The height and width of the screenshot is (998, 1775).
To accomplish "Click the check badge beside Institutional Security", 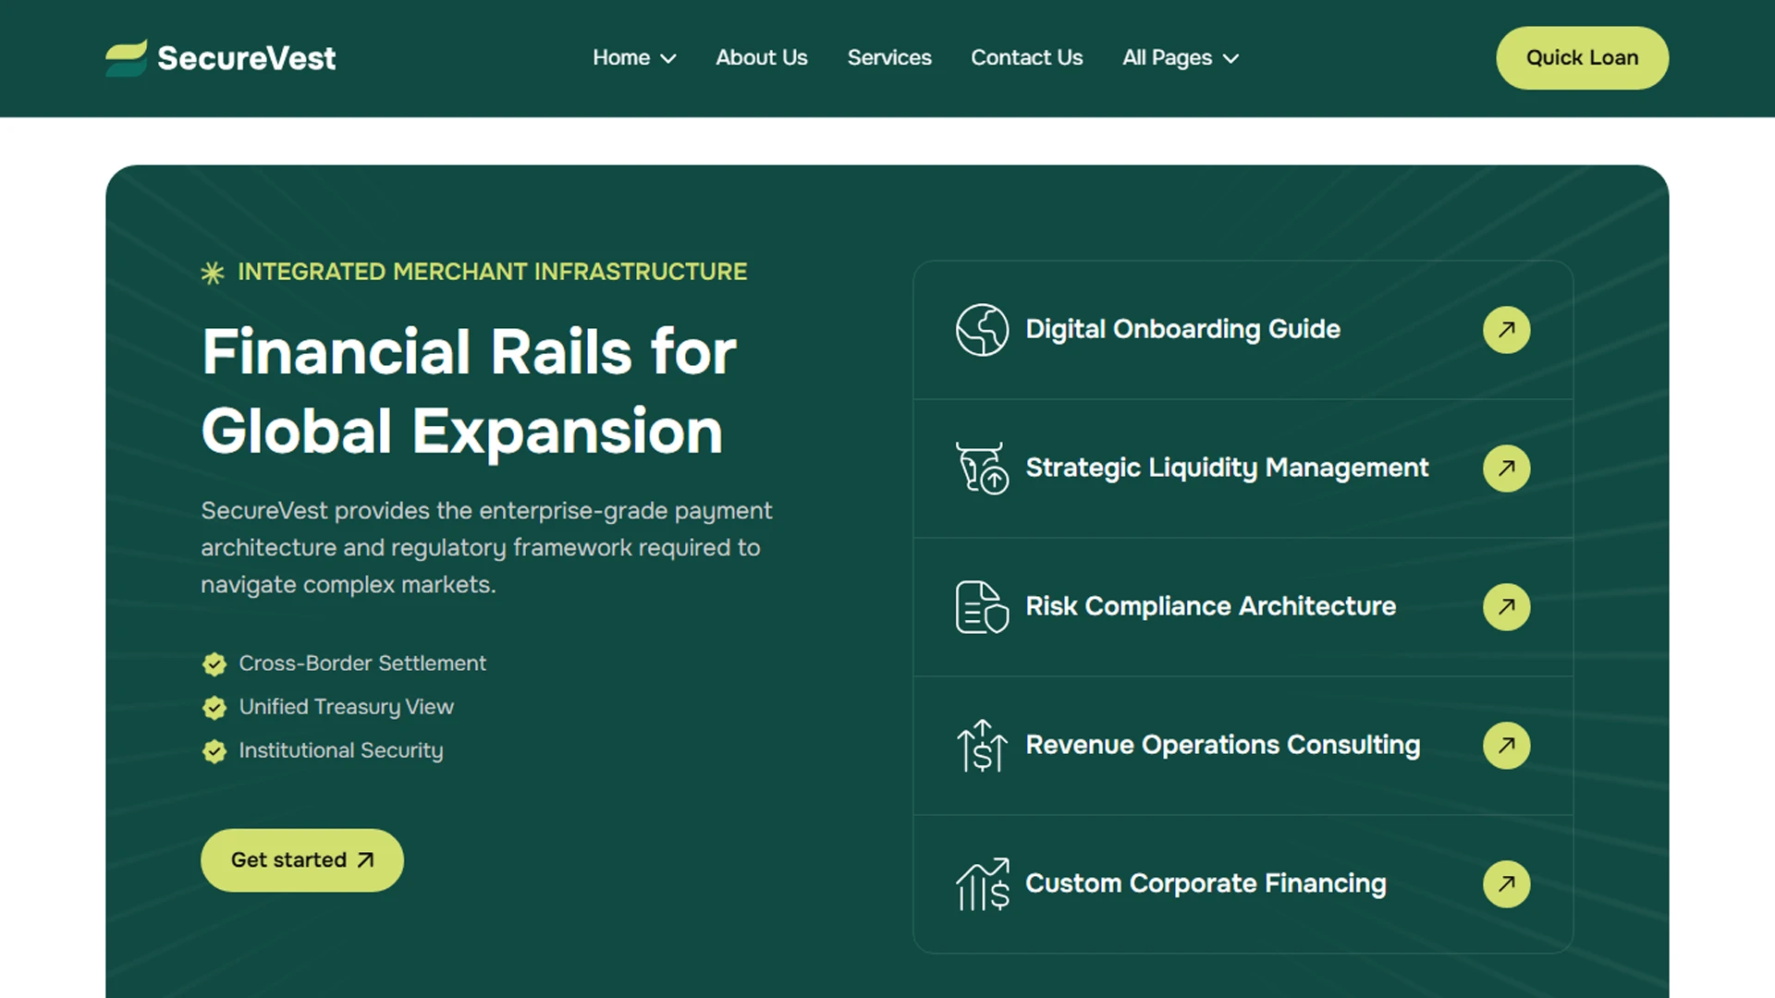I will coord(214,750).
